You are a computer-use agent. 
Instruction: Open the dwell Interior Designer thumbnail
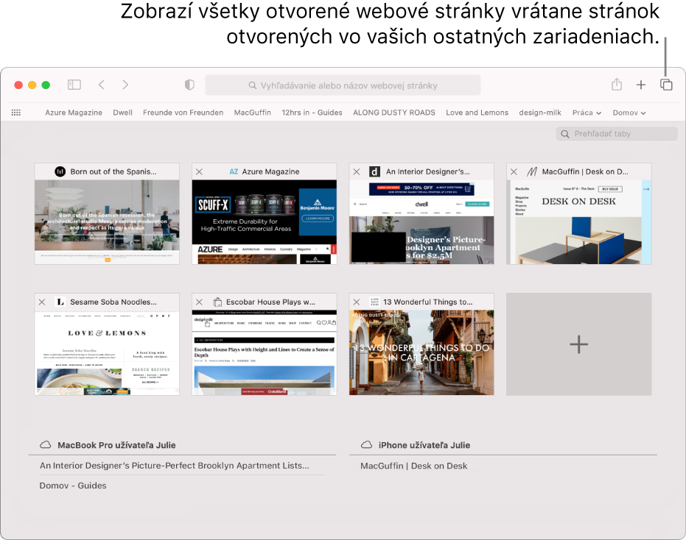421,222
